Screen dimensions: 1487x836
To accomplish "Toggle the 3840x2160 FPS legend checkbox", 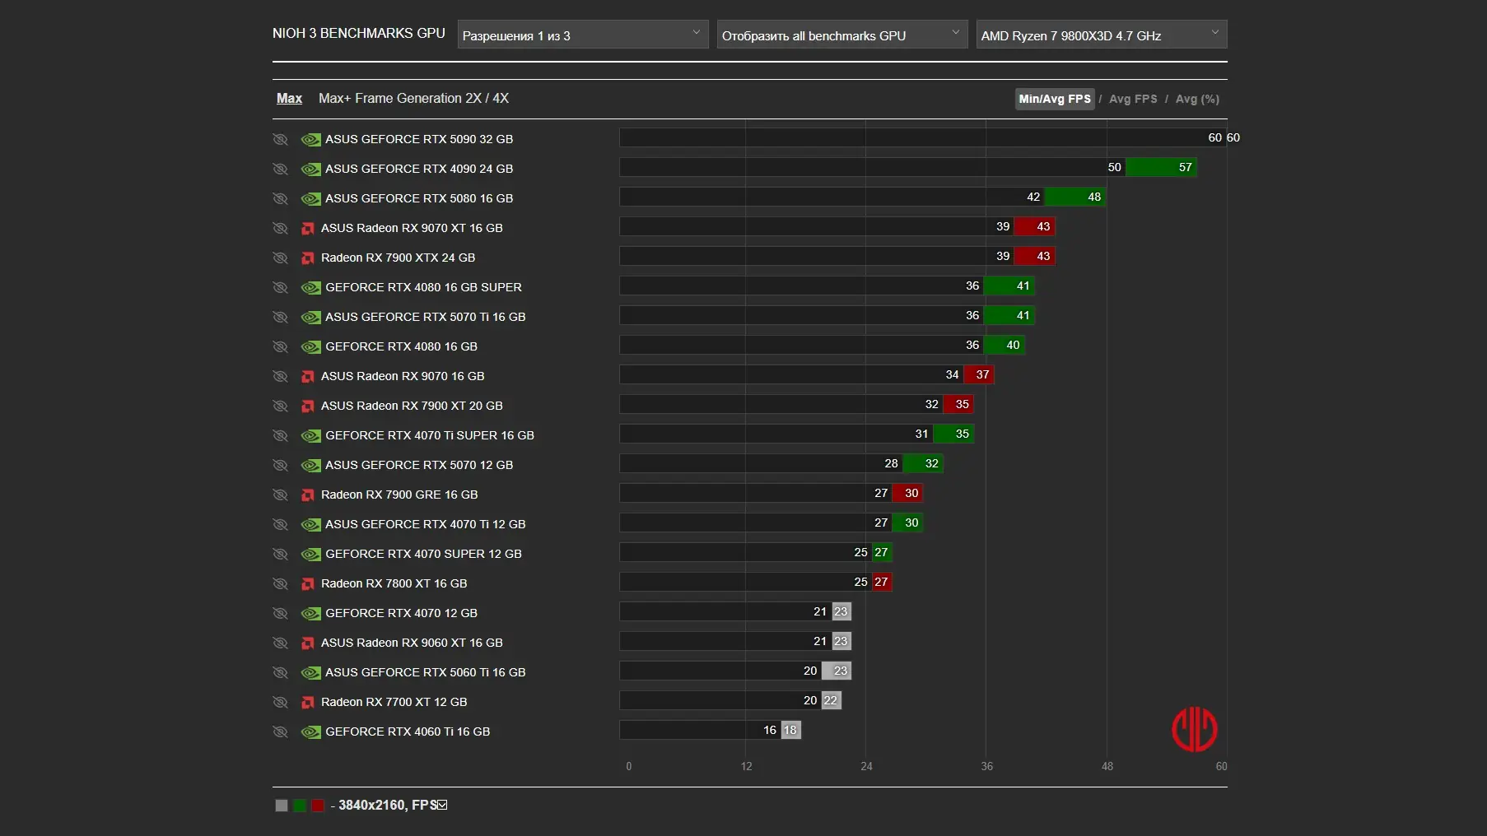I will point(442,805).
